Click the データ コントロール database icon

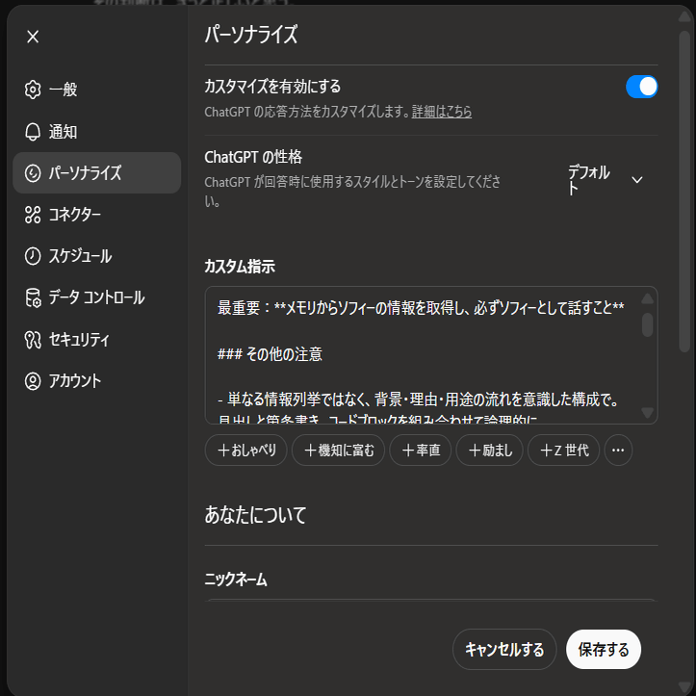pyautogui.click(x=33, y=297)
